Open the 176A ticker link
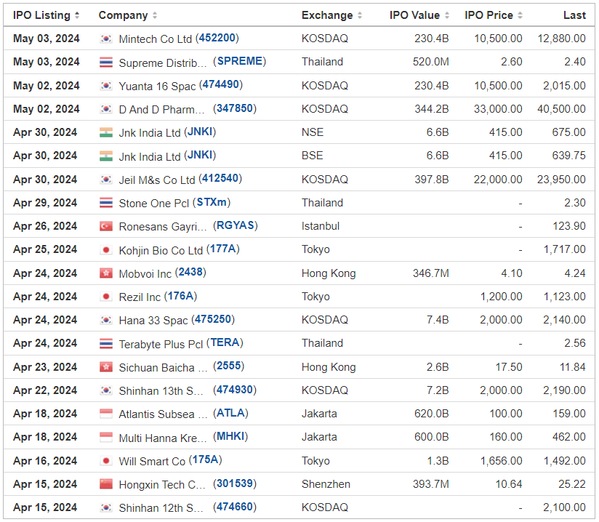Viewport: 599px width, 522px height. click(x=180, y=296)
